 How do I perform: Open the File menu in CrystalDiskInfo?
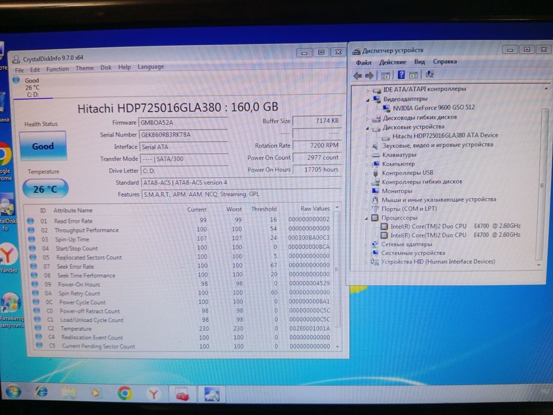click(x=20, y=70)
